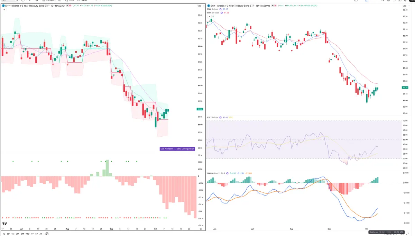Click the indicator icon next to EMA 21 close

[222, 13]
